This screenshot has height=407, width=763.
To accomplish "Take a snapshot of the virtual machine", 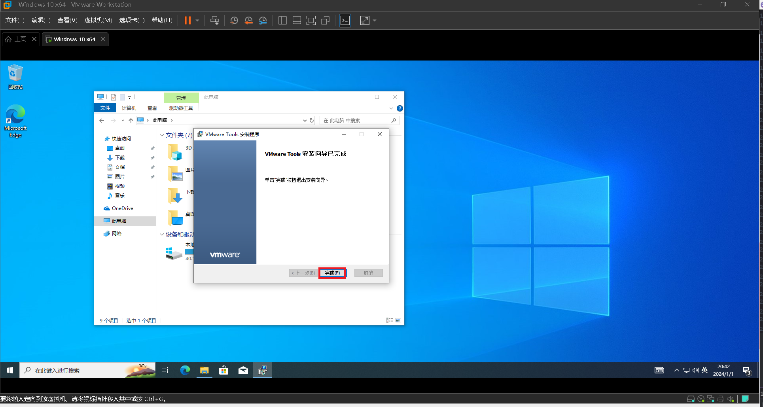I will pyautogui.click(x=234, y=21).
